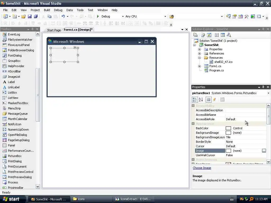Click Solution Explorer View Designer icon
Screen dimensions: 271x203
223,35
